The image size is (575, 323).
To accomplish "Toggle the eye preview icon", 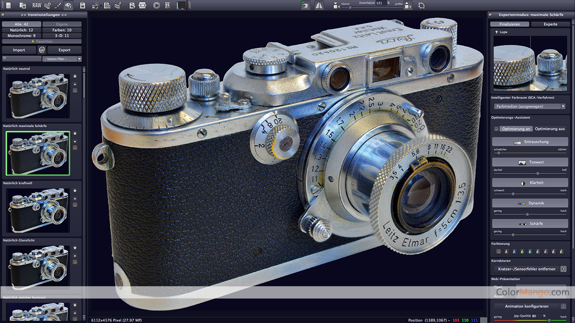I will [305, 5].
